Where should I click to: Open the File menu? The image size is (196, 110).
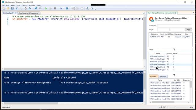click(3, 5)
